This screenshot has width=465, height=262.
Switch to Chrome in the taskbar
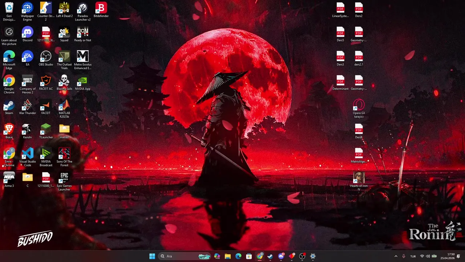point(259,256)
